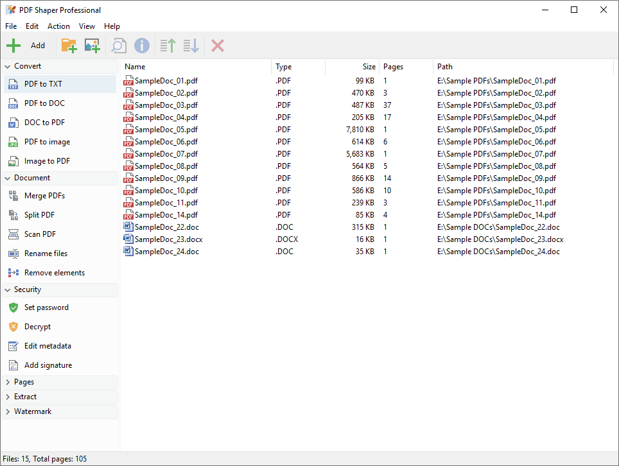Click the status bar file and page count
The image size is (619, 466).
(44, 459)
